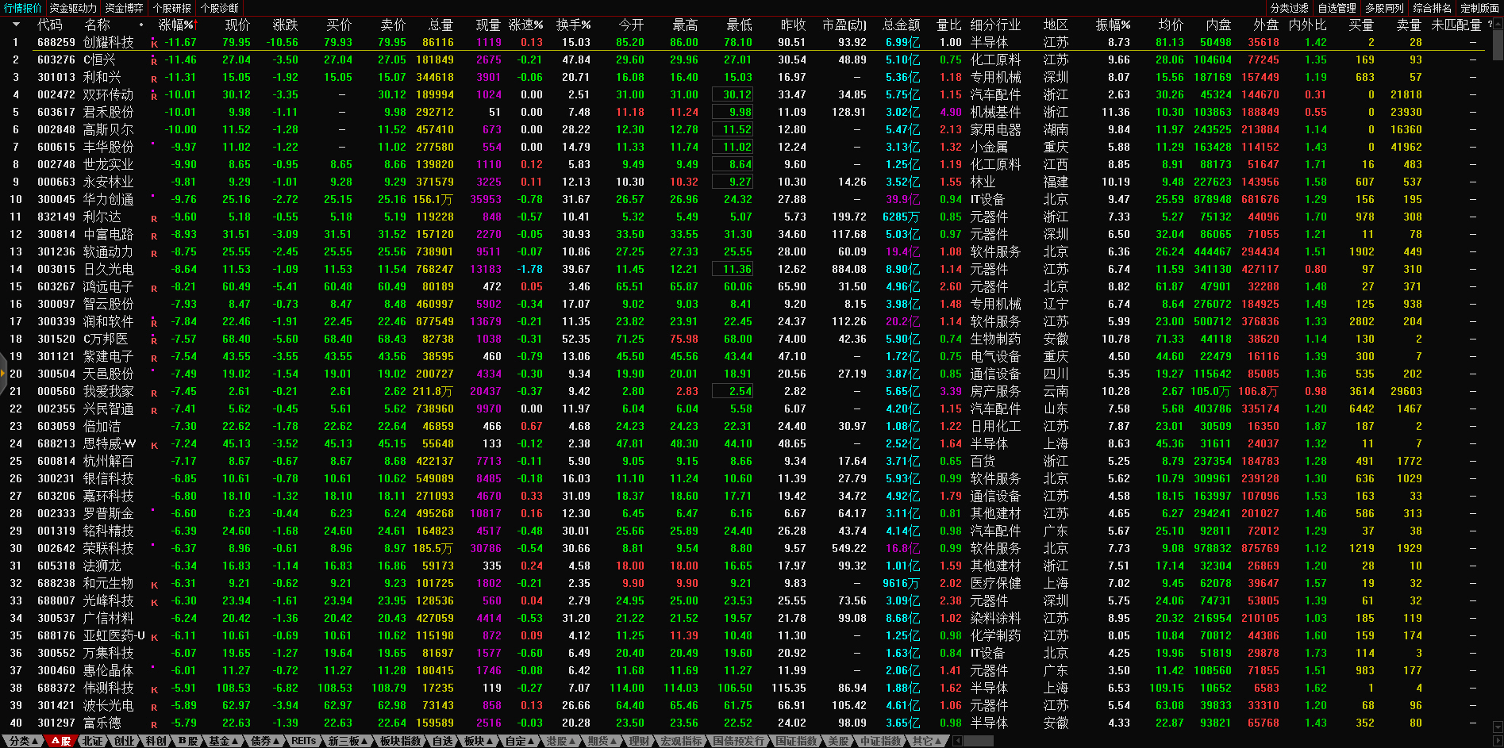Switch to the 个股诊断 tab
Viewport: 1504px width, 748px height.
pos(220,8)
